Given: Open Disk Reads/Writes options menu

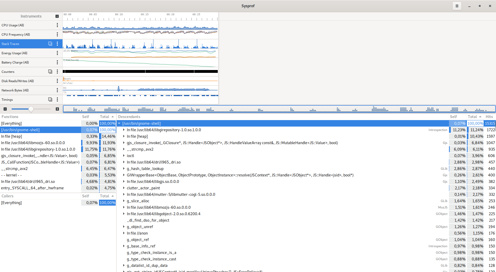Looking at the screenshot, I should pos(57,81).
